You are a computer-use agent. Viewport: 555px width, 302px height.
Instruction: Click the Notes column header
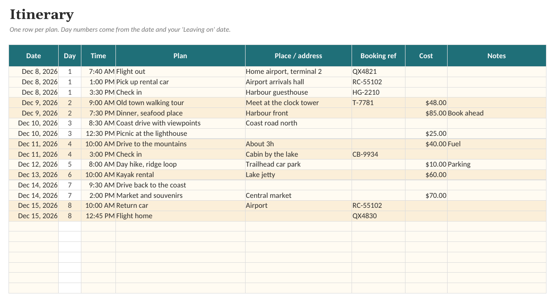click(x=497, y=55)
